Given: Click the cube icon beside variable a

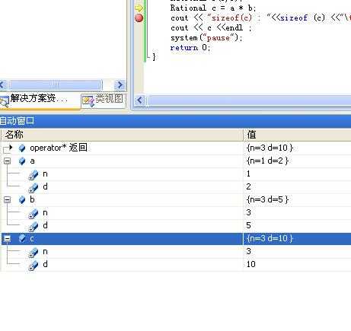Looking at the screenshot, I should (x=22, y=161).
